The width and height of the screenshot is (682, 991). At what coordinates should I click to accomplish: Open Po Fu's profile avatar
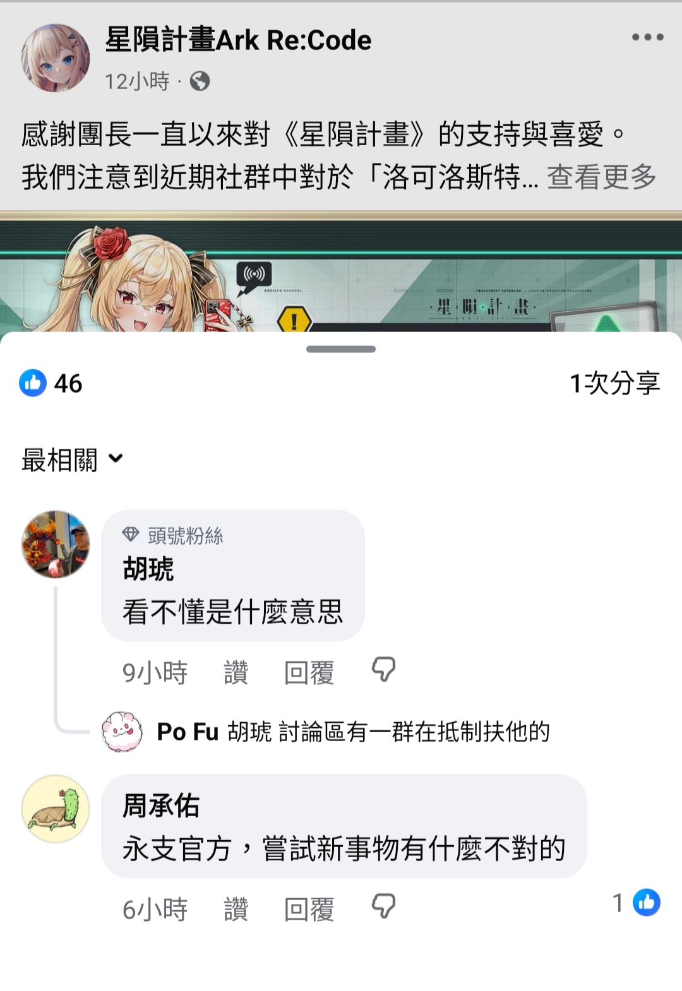coord(123,732)
